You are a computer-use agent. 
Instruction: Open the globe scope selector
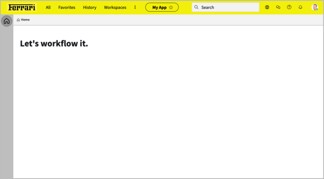[x=267, y=8]
